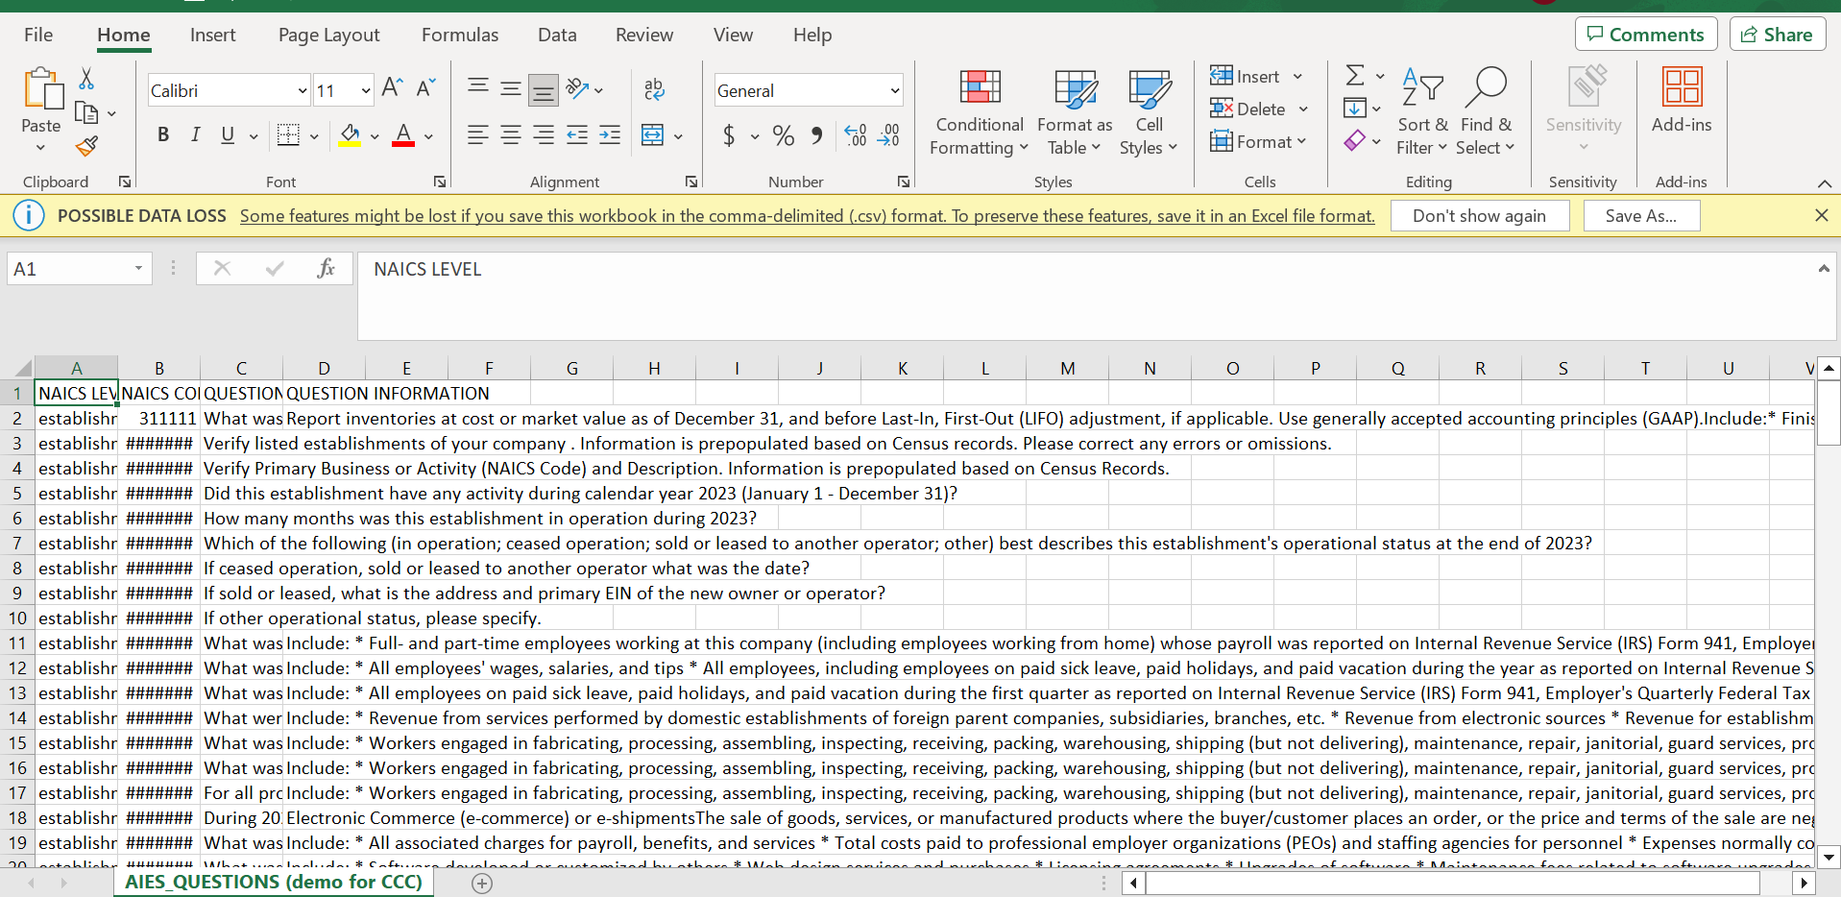Click the Cut scissors icon
The width and height of the screenshot is (1841, 897).
(86, 79)
